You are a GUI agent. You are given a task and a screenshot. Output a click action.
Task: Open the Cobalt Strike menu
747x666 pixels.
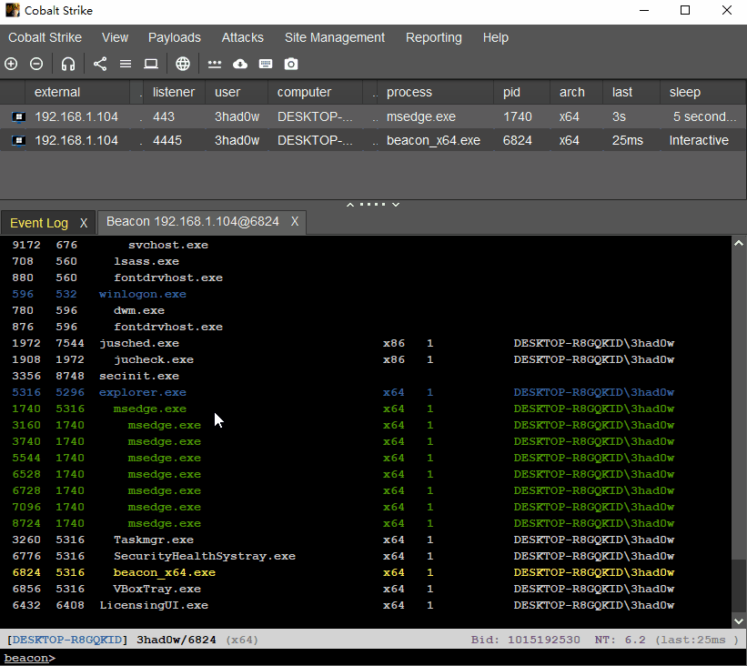click(45, 37)
